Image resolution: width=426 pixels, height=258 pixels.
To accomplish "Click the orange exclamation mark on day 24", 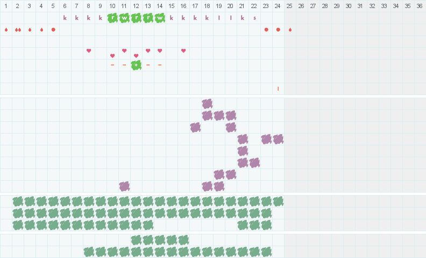I will [x=278, y=89].
